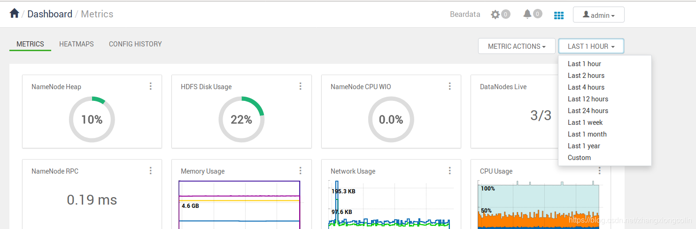The image size is (696, 229).
Task: Open the admin user dropdown
Action: click(x=599, y=15)
